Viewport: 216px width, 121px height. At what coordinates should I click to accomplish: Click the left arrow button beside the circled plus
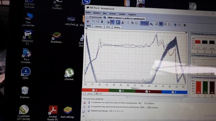[x=100, y=93]
